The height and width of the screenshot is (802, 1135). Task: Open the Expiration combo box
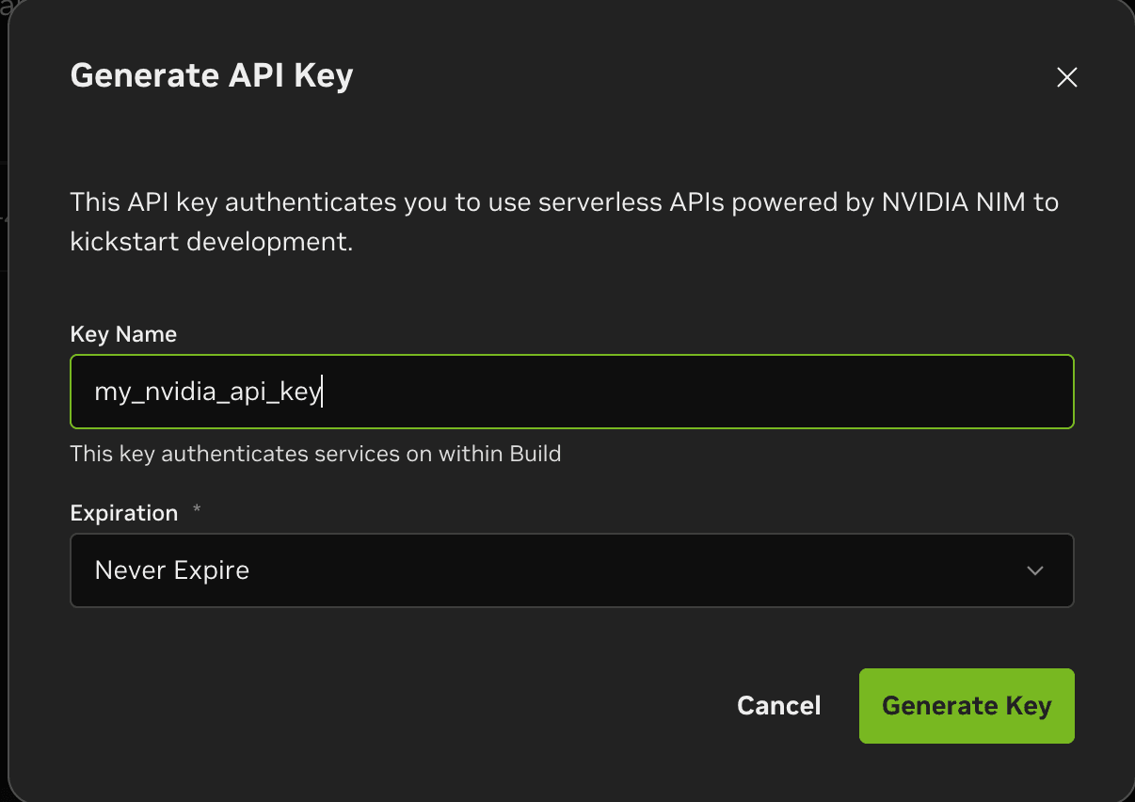click(571, 570)
